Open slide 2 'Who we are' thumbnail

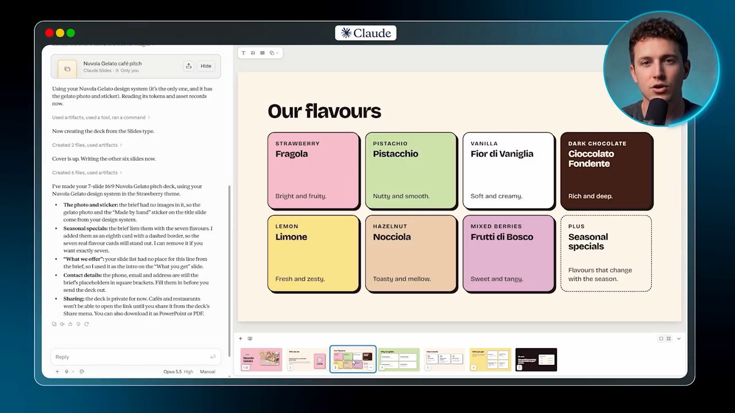pos(307,360)
